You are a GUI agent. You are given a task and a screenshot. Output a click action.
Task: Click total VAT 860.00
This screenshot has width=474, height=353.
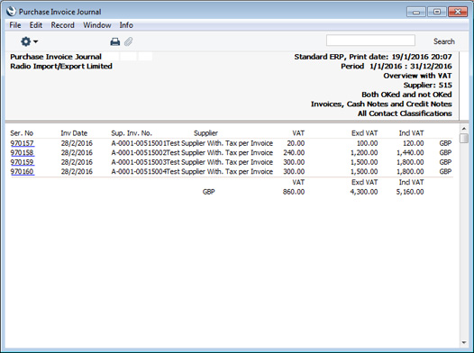coord(294,192)
